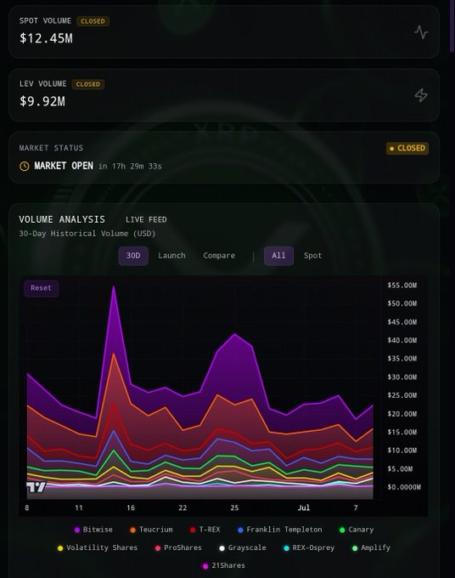Switch to the Launch range tab

(x=172, y=256)
